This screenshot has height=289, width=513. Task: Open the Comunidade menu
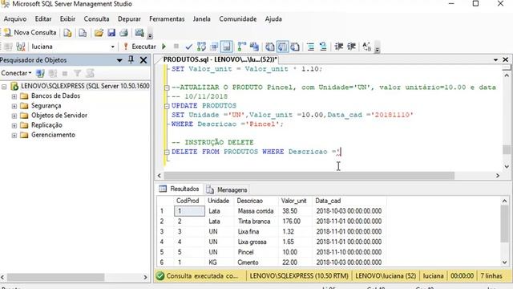tap(238, 19)
